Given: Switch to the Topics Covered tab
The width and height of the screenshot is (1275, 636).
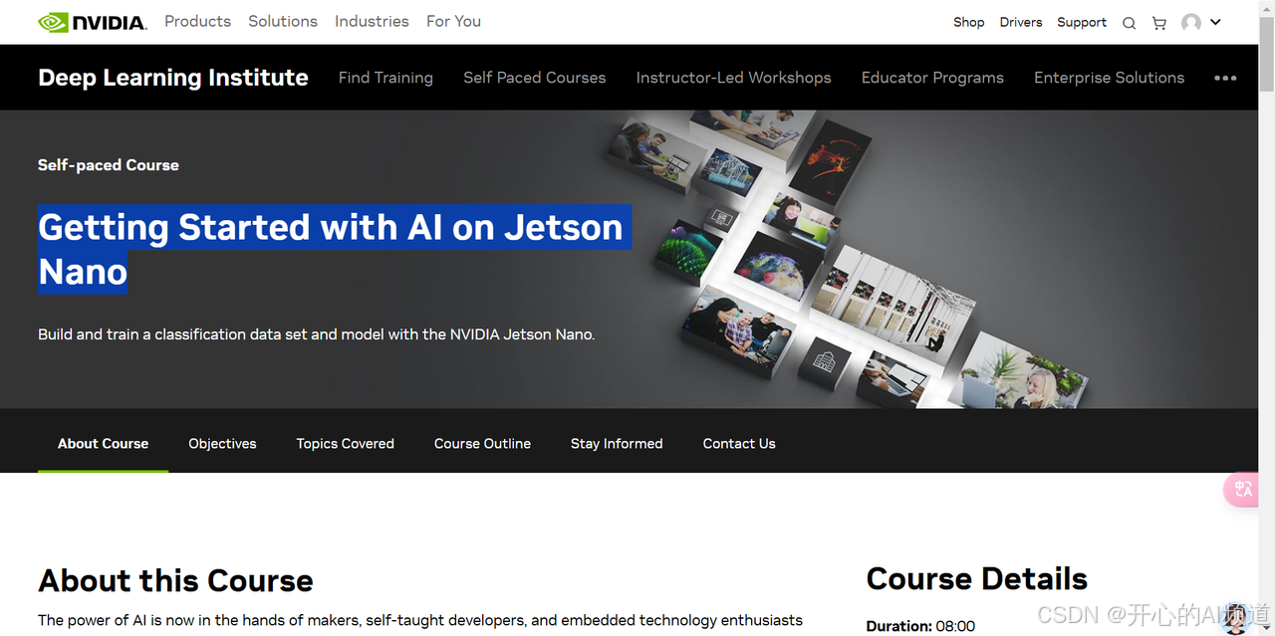Looking at the screenshot, I should (345, 444).
